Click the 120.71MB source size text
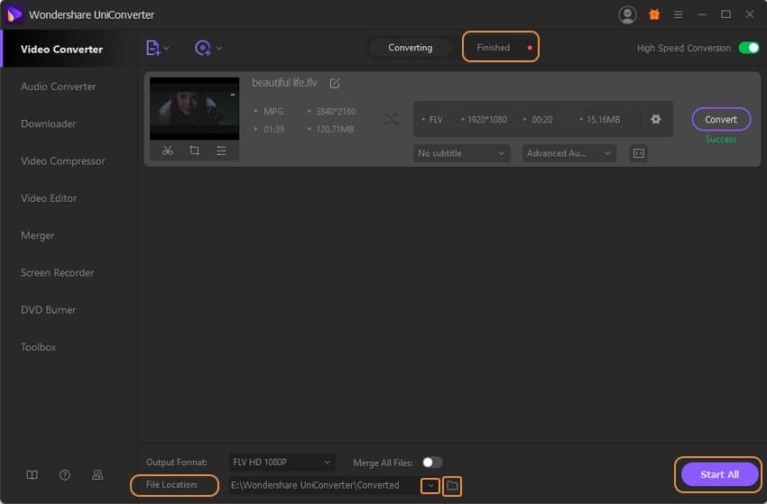 click(x=335, y=130)
